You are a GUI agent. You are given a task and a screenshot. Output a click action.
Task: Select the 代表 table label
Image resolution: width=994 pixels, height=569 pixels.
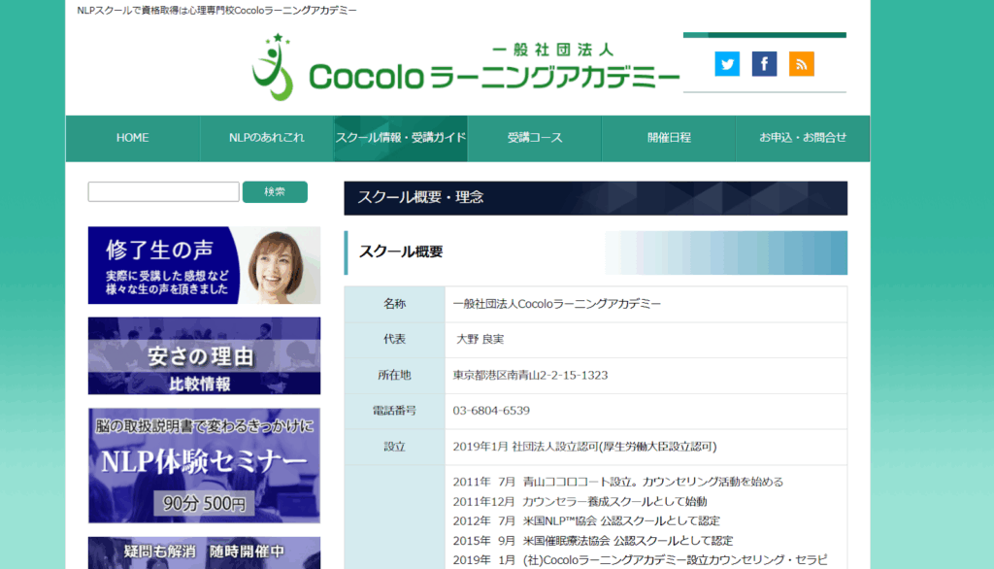(x=394, y=340)
